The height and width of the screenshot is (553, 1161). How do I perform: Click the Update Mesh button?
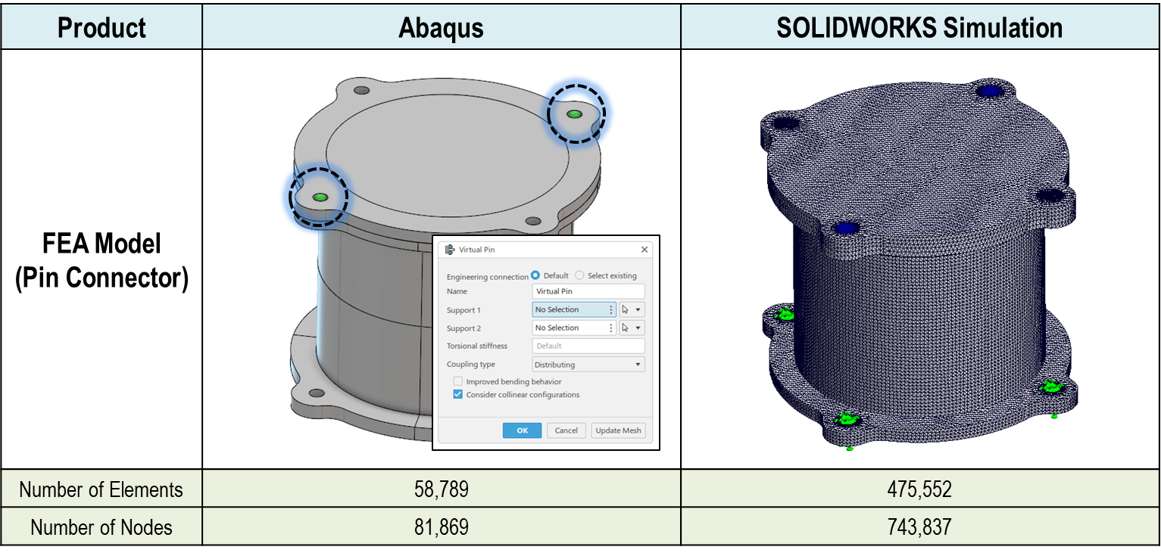point(619,430)
